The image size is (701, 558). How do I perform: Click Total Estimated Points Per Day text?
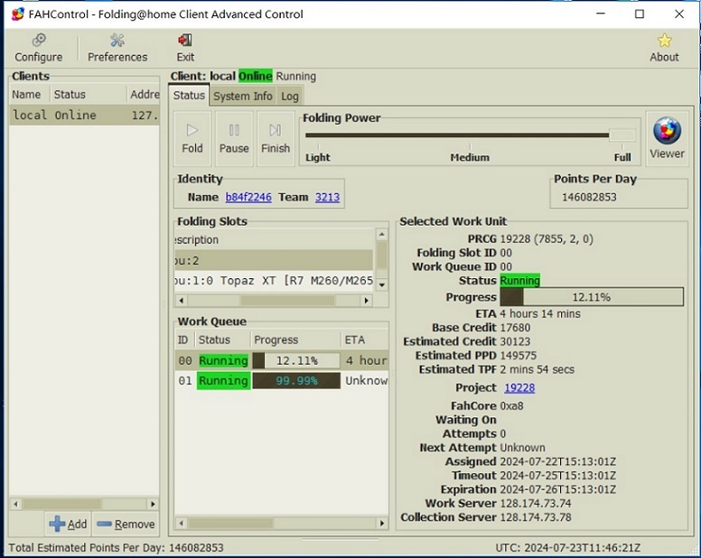(x=116, y=548)
